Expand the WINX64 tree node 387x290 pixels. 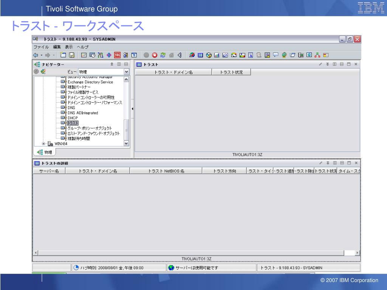[43, 143]
